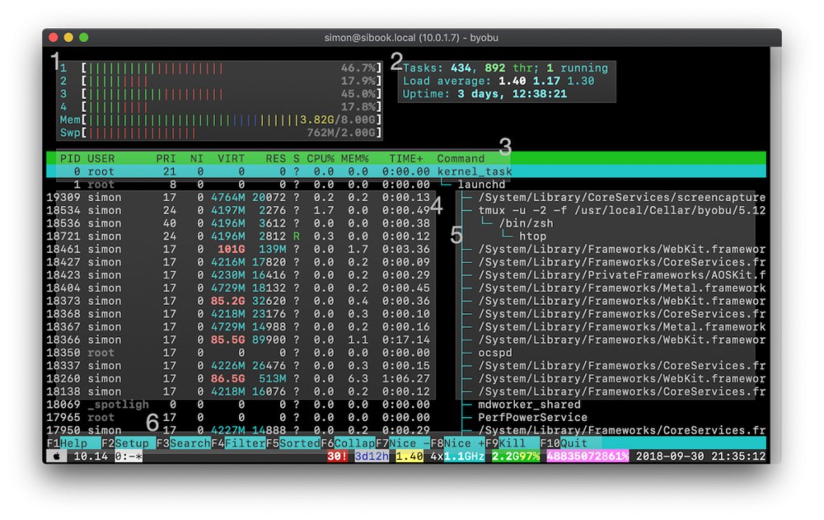The width and height of the screenshot is (824, 520).
Task: Select the AOSKit PrivateFrameworks process row
Action: tap(406, 275)
